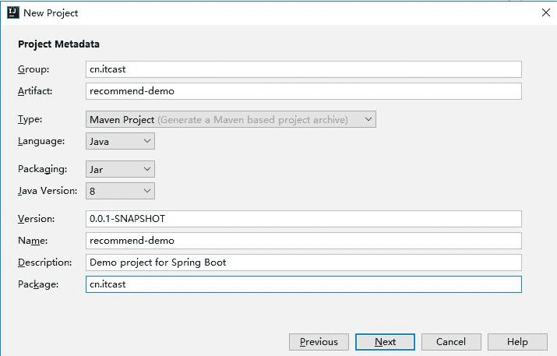Screen dimensions: 557x356
Task: Expand the Language dropdown showing Java
Action: click(x=120, y=141)
